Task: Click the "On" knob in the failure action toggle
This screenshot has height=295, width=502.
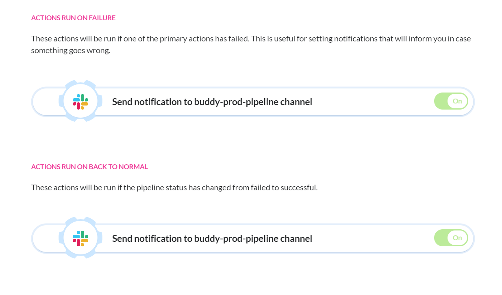Action: [x=458, y=101]
